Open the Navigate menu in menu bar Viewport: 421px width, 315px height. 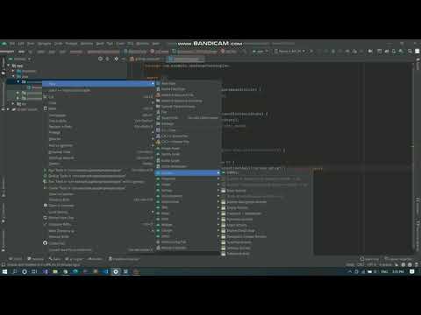45,44
